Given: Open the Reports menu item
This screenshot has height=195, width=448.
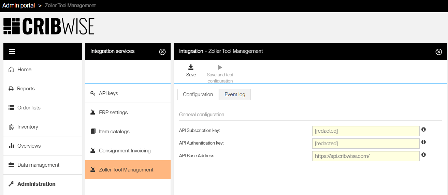Looking at the screenshot, I should point(26,89).
